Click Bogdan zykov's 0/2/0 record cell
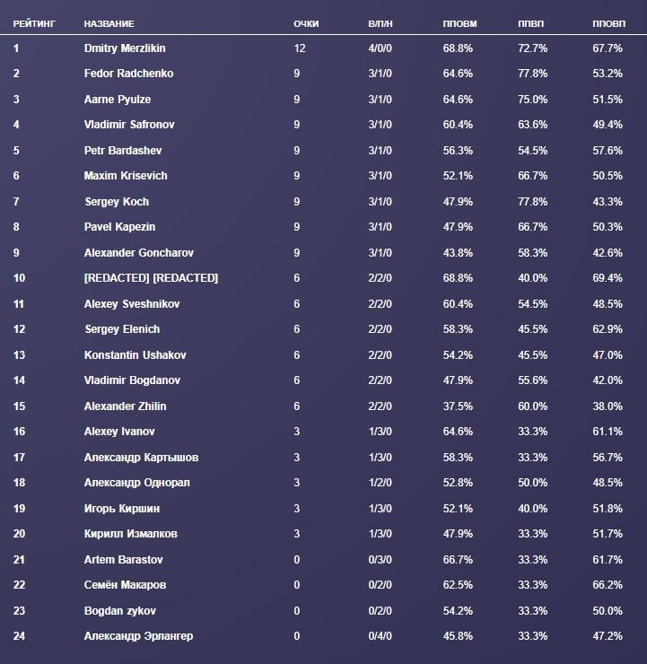 coord(380,611)
